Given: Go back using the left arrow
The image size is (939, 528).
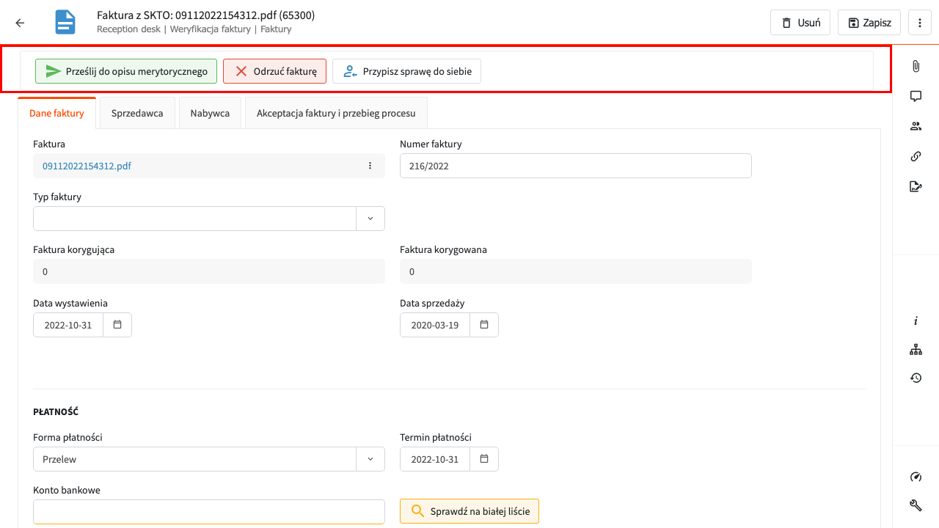Looking at the screenshot, I should (x=20, y=23).
